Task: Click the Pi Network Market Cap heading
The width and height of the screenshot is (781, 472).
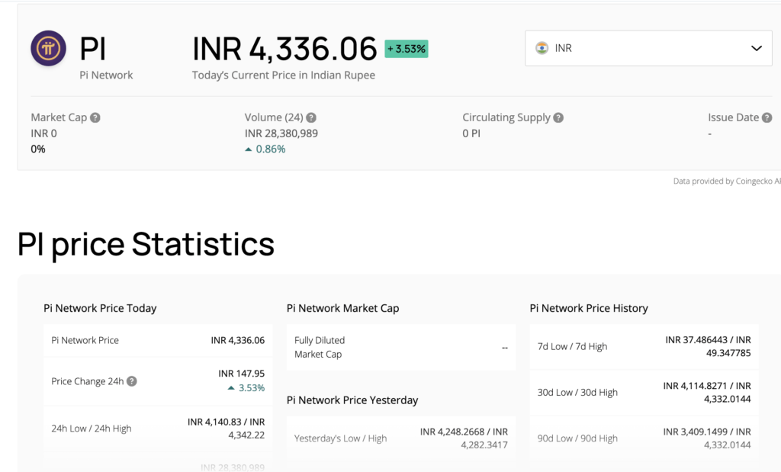Action: 342,308
